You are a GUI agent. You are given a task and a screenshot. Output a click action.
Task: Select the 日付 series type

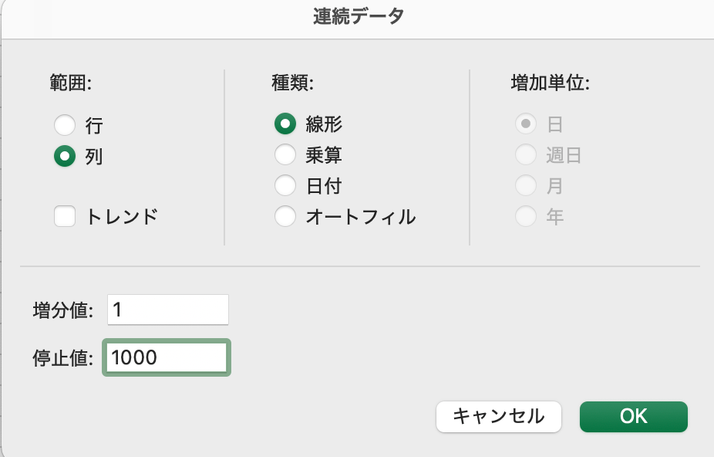[285, 186]
